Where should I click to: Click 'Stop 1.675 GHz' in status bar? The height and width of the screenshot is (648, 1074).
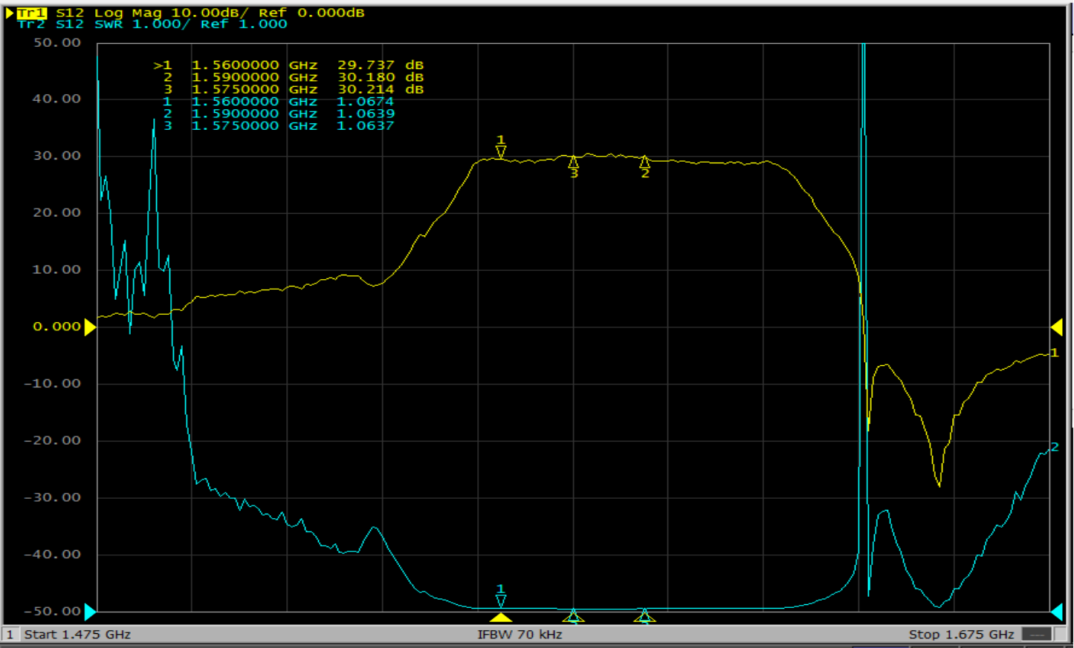[x=961, y=634]
